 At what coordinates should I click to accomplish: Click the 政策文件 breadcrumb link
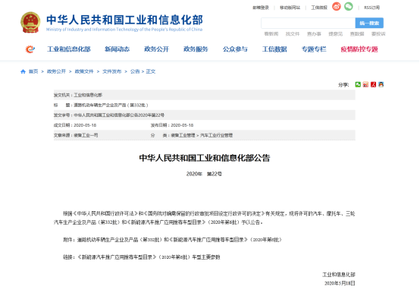(84, 71)
